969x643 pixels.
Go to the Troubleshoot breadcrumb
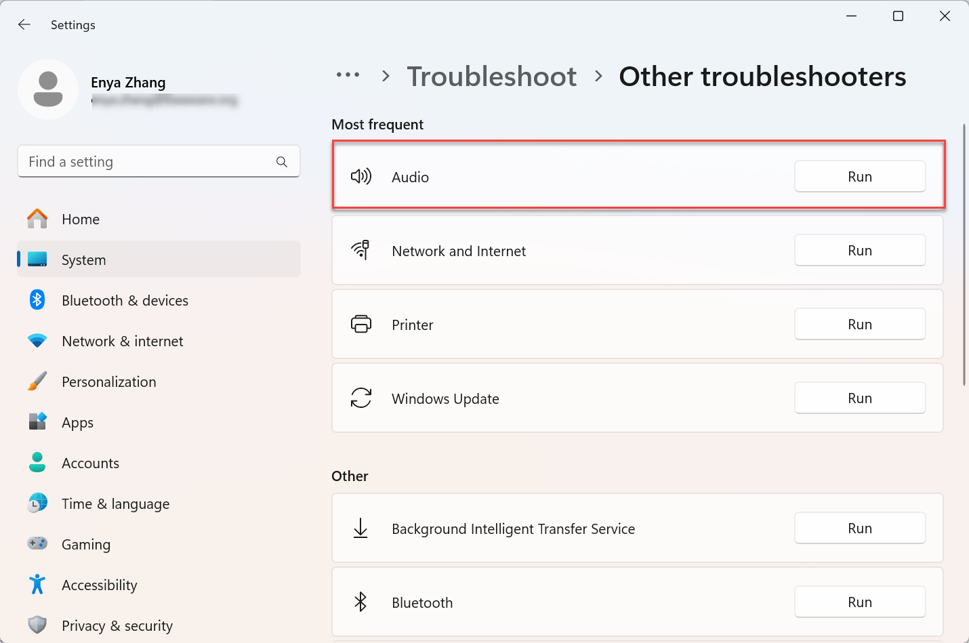(x=492, y=77)
